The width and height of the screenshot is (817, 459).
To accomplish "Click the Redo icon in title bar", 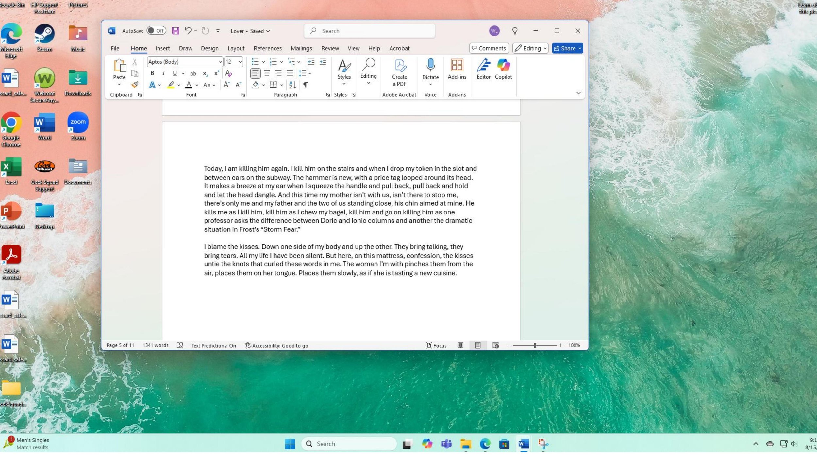I will point(205,31).
